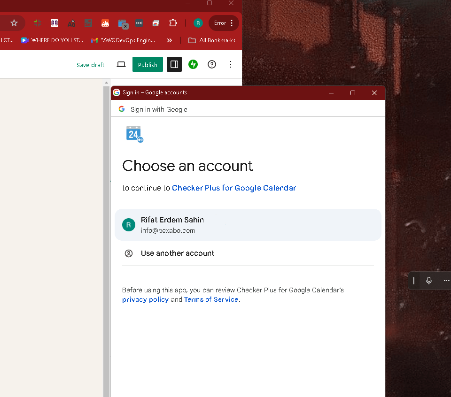This screenshot has height=397, width=451.
Task: Click the green Publish button
Action: (x=148, y=64)
